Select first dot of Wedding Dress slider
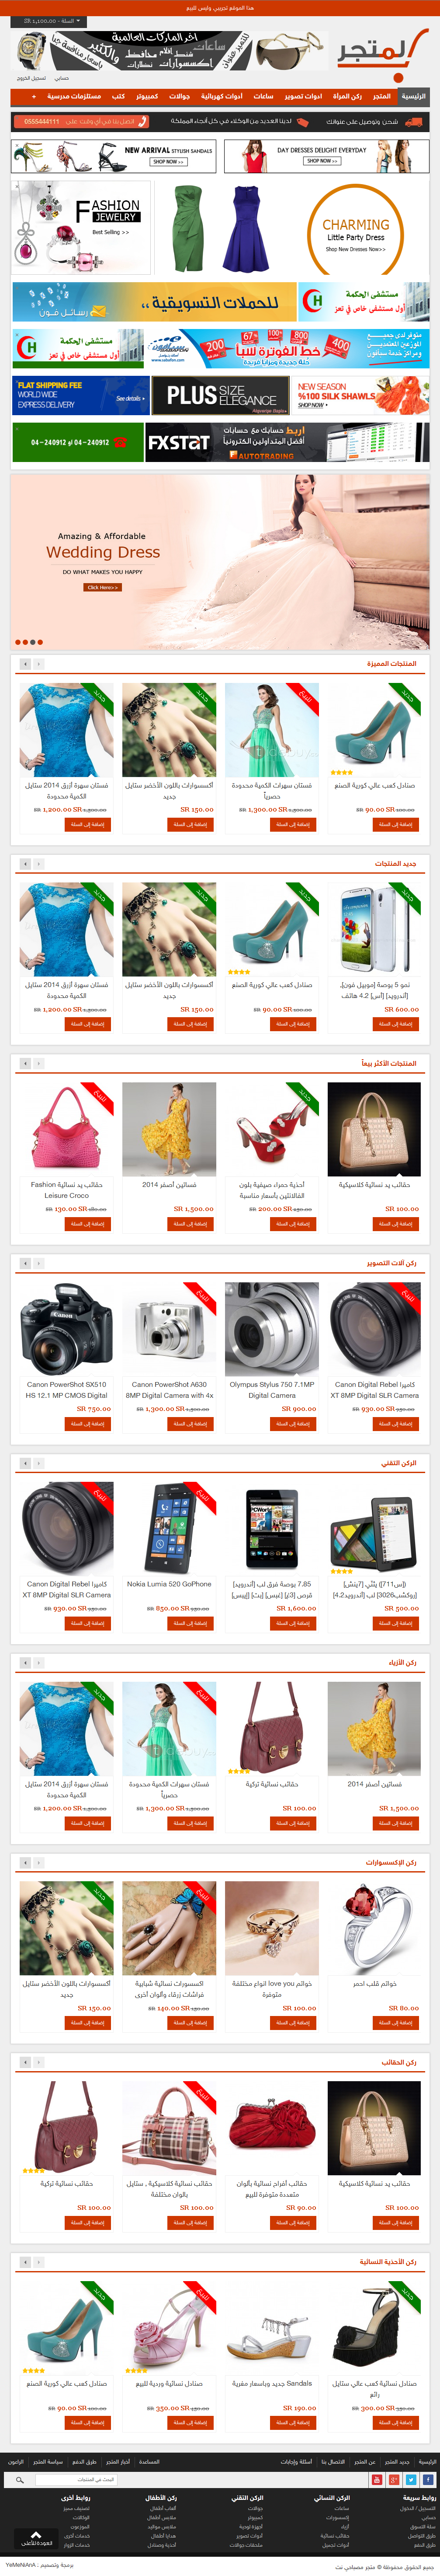The width and height of the screenshot is (440, 2576). [17, 642]
